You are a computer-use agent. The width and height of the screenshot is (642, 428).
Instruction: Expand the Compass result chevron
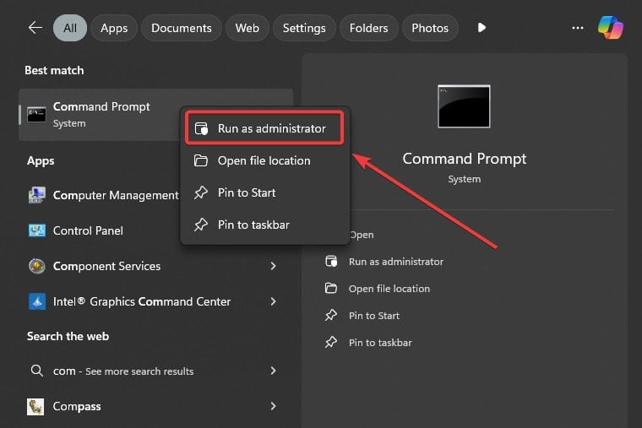(273, 406)
